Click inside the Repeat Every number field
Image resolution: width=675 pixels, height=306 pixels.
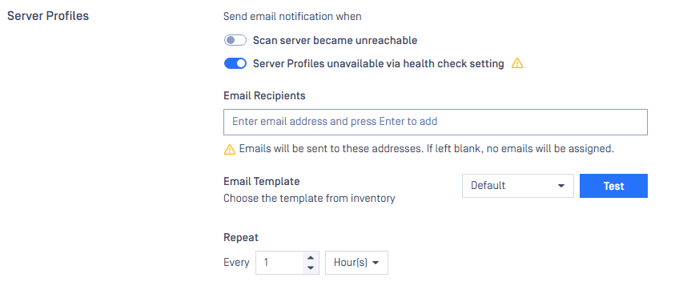pos(282,263)
